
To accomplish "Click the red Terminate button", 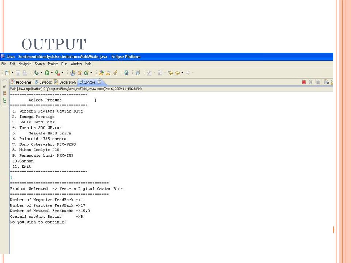I will (x=304, y=82).
